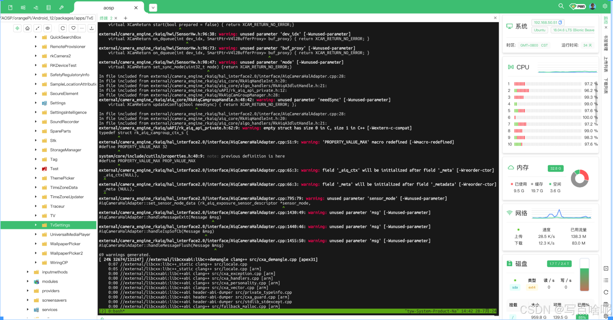The height and width of the screenshot is (320, 613).
Task: Toggle collapse file panel arrows icon
Action: point(37,28)
